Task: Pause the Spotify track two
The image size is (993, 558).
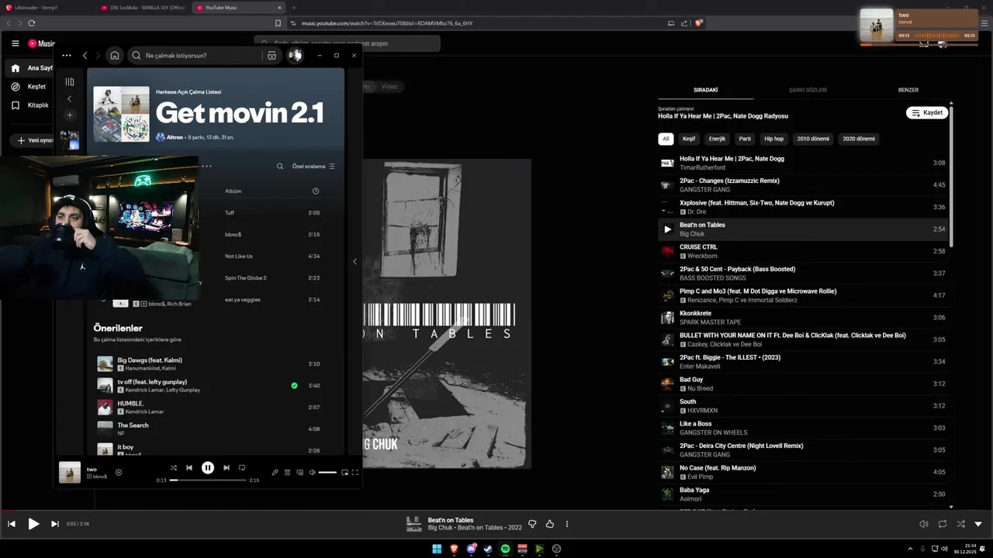Action: click(x=208, y=467)
